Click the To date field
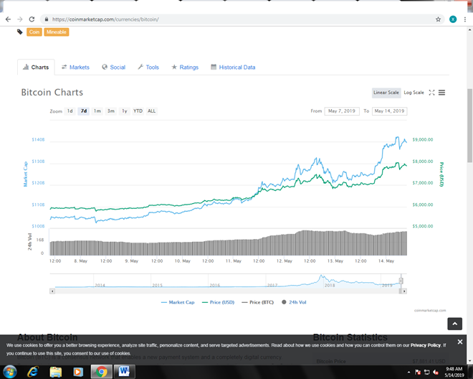 click(x=389, y=111)
